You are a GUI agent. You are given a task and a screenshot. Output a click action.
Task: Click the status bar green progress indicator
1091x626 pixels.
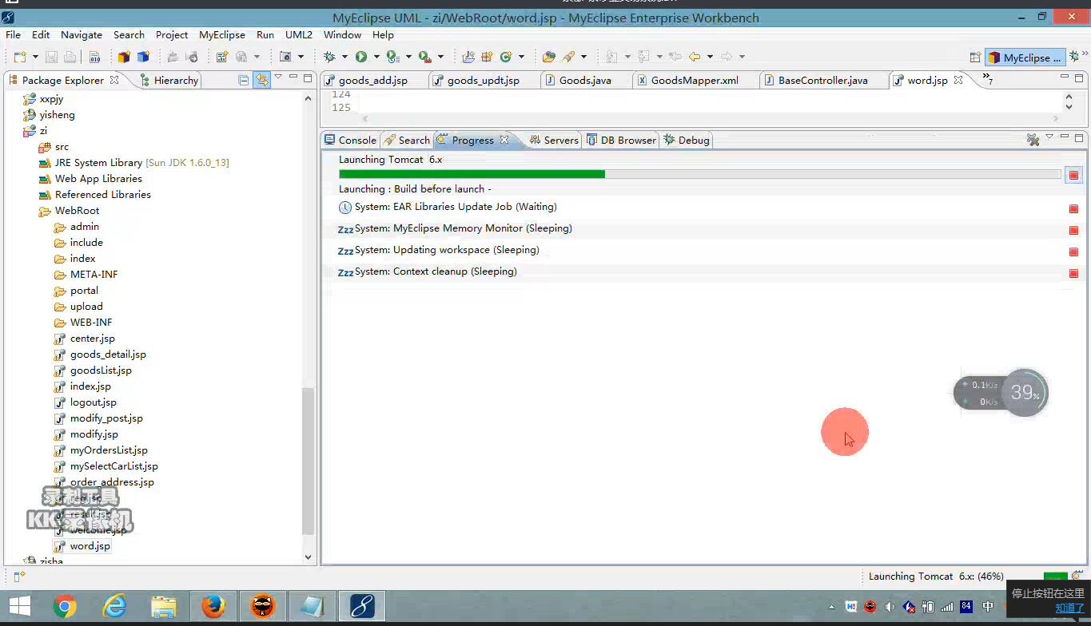tap(1055, 576)
